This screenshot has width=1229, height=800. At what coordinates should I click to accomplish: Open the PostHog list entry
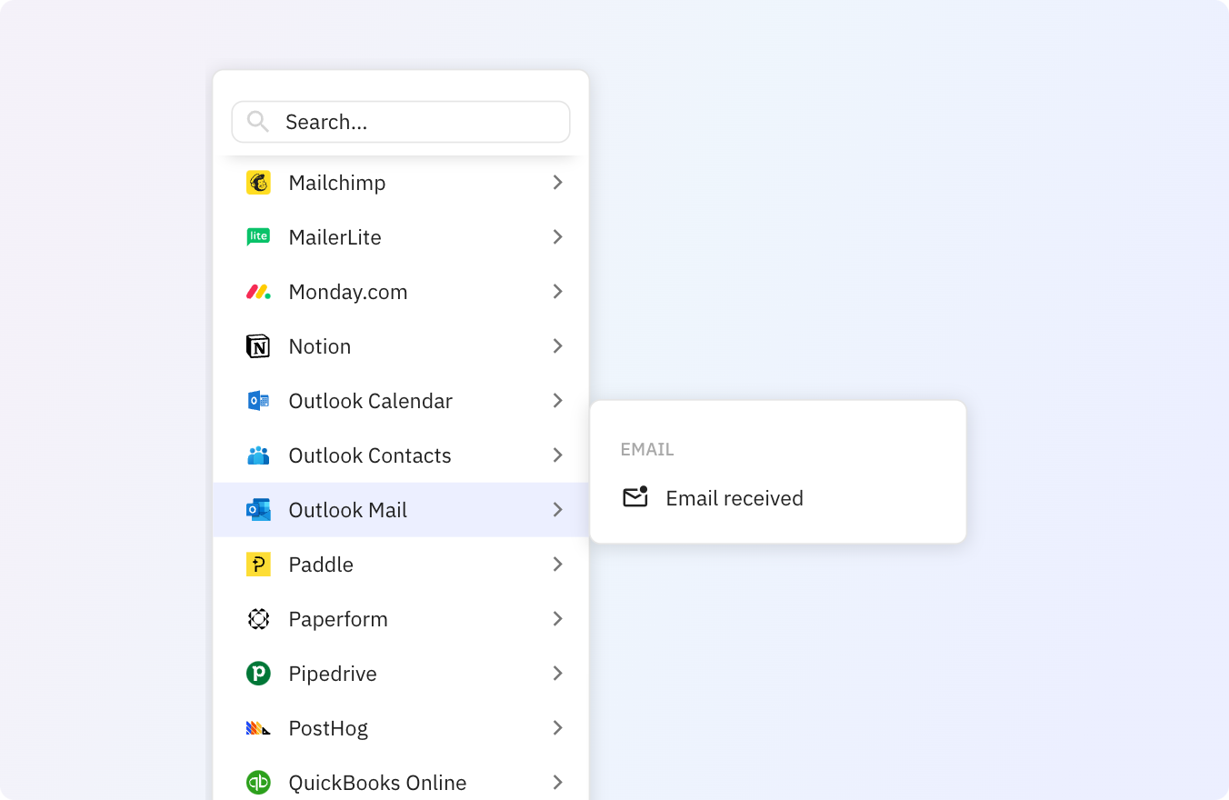[401, 728]
